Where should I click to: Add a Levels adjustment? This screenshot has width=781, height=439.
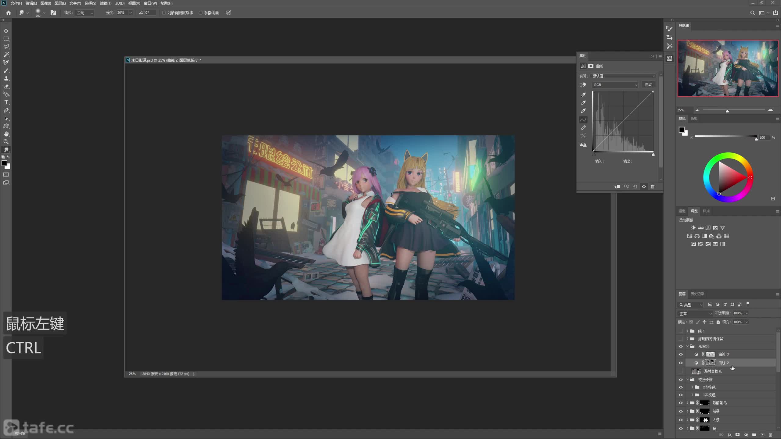pyautogui.click(x=700, y=228)
